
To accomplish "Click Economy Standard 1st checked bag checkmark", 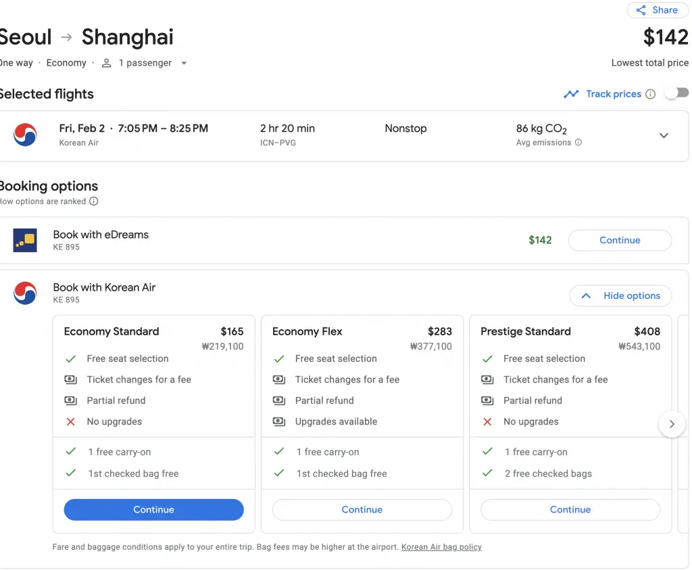I will [x=70, y=473].
